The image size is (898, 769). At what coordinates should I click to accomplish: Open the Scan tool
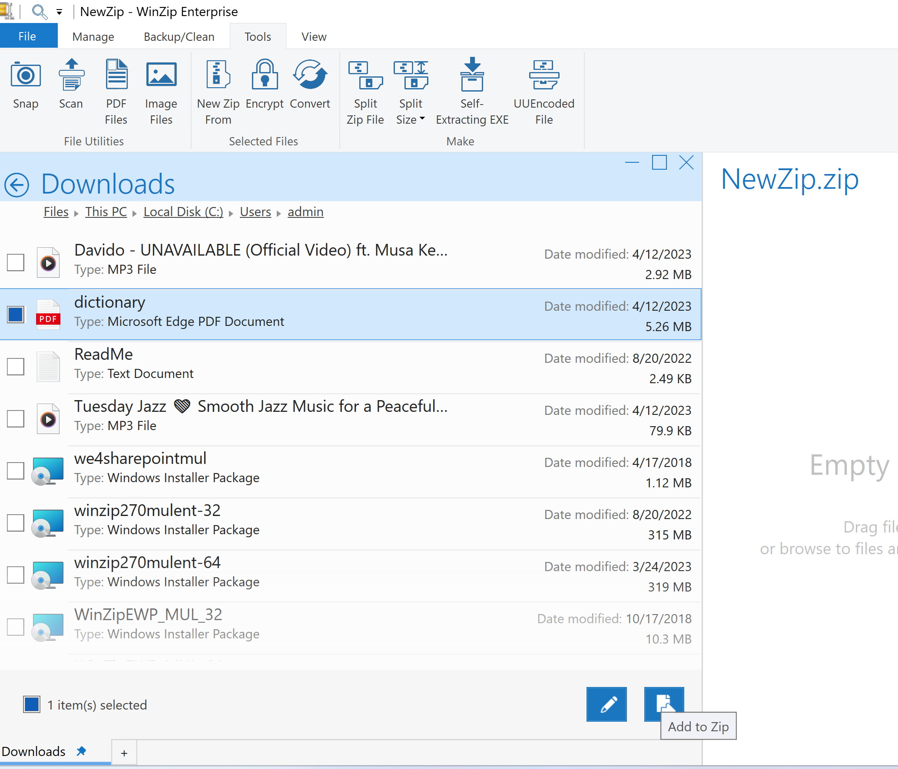click(71, 85)
